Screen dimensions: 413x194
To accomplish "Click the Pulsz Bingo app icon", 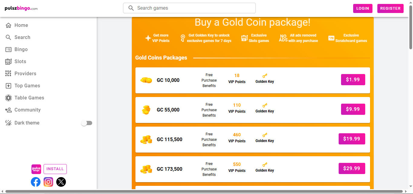I will coord(36,169).
